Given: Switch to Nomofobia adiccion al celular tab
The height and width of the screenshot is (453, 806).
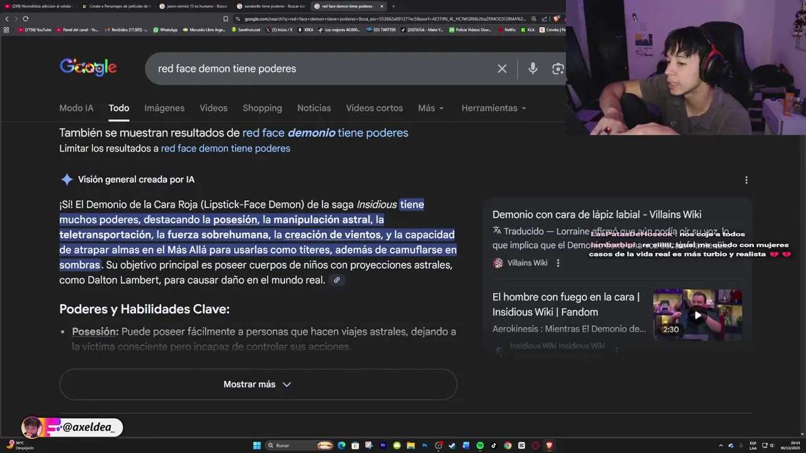Looking at the screenshot, I should [39, 6].
